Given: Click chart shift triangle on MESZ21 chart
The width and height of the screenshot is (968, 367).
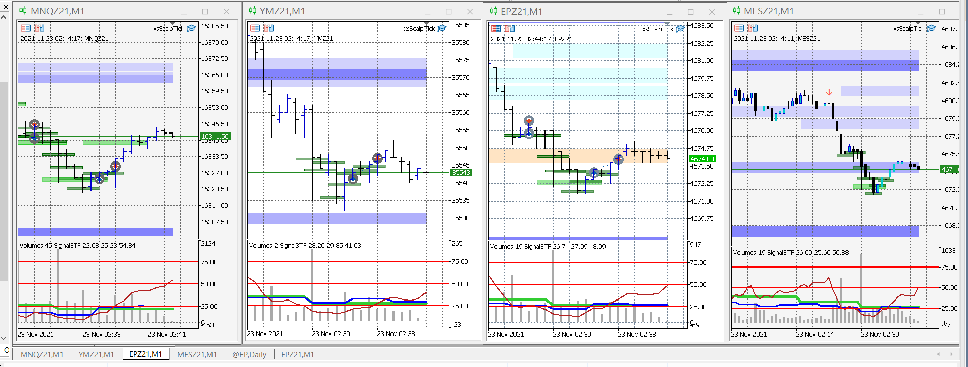Looking at the screenshot, I should 918,23.
